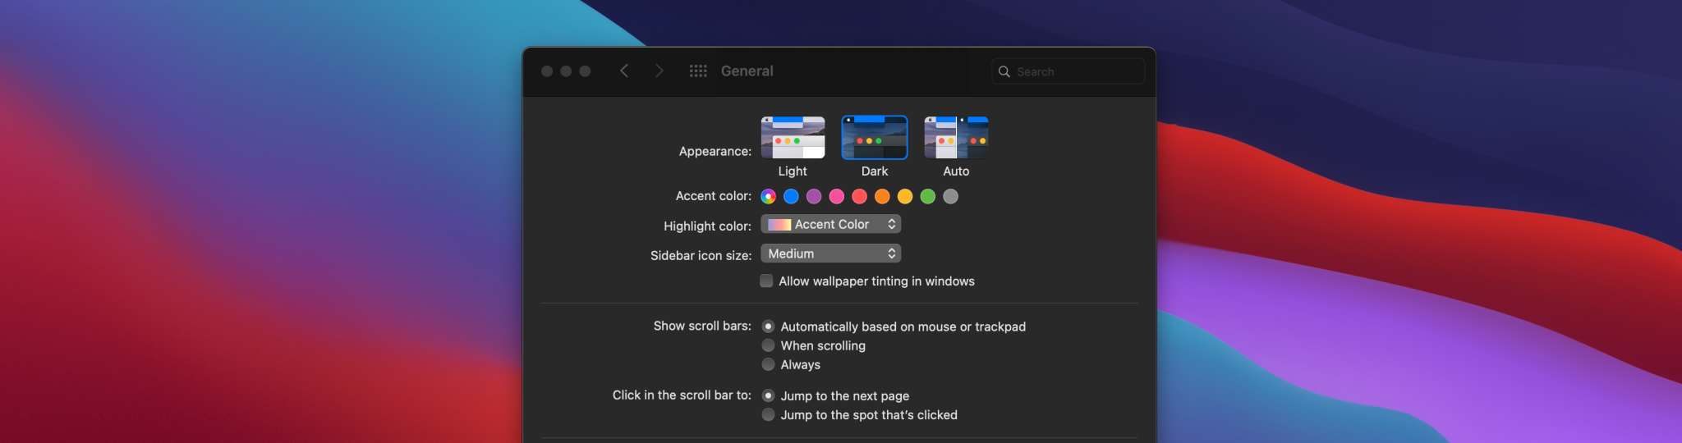
Task: Open the Highlight color dropdown
Action: click(x=830, y=224)
